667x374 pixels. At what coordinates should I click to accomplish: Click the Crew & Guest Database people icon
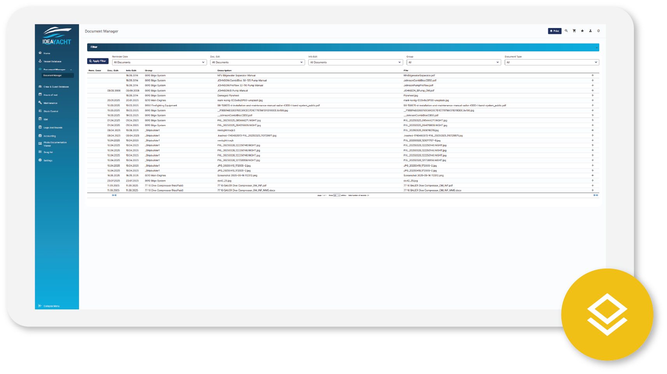click(40, 86)
